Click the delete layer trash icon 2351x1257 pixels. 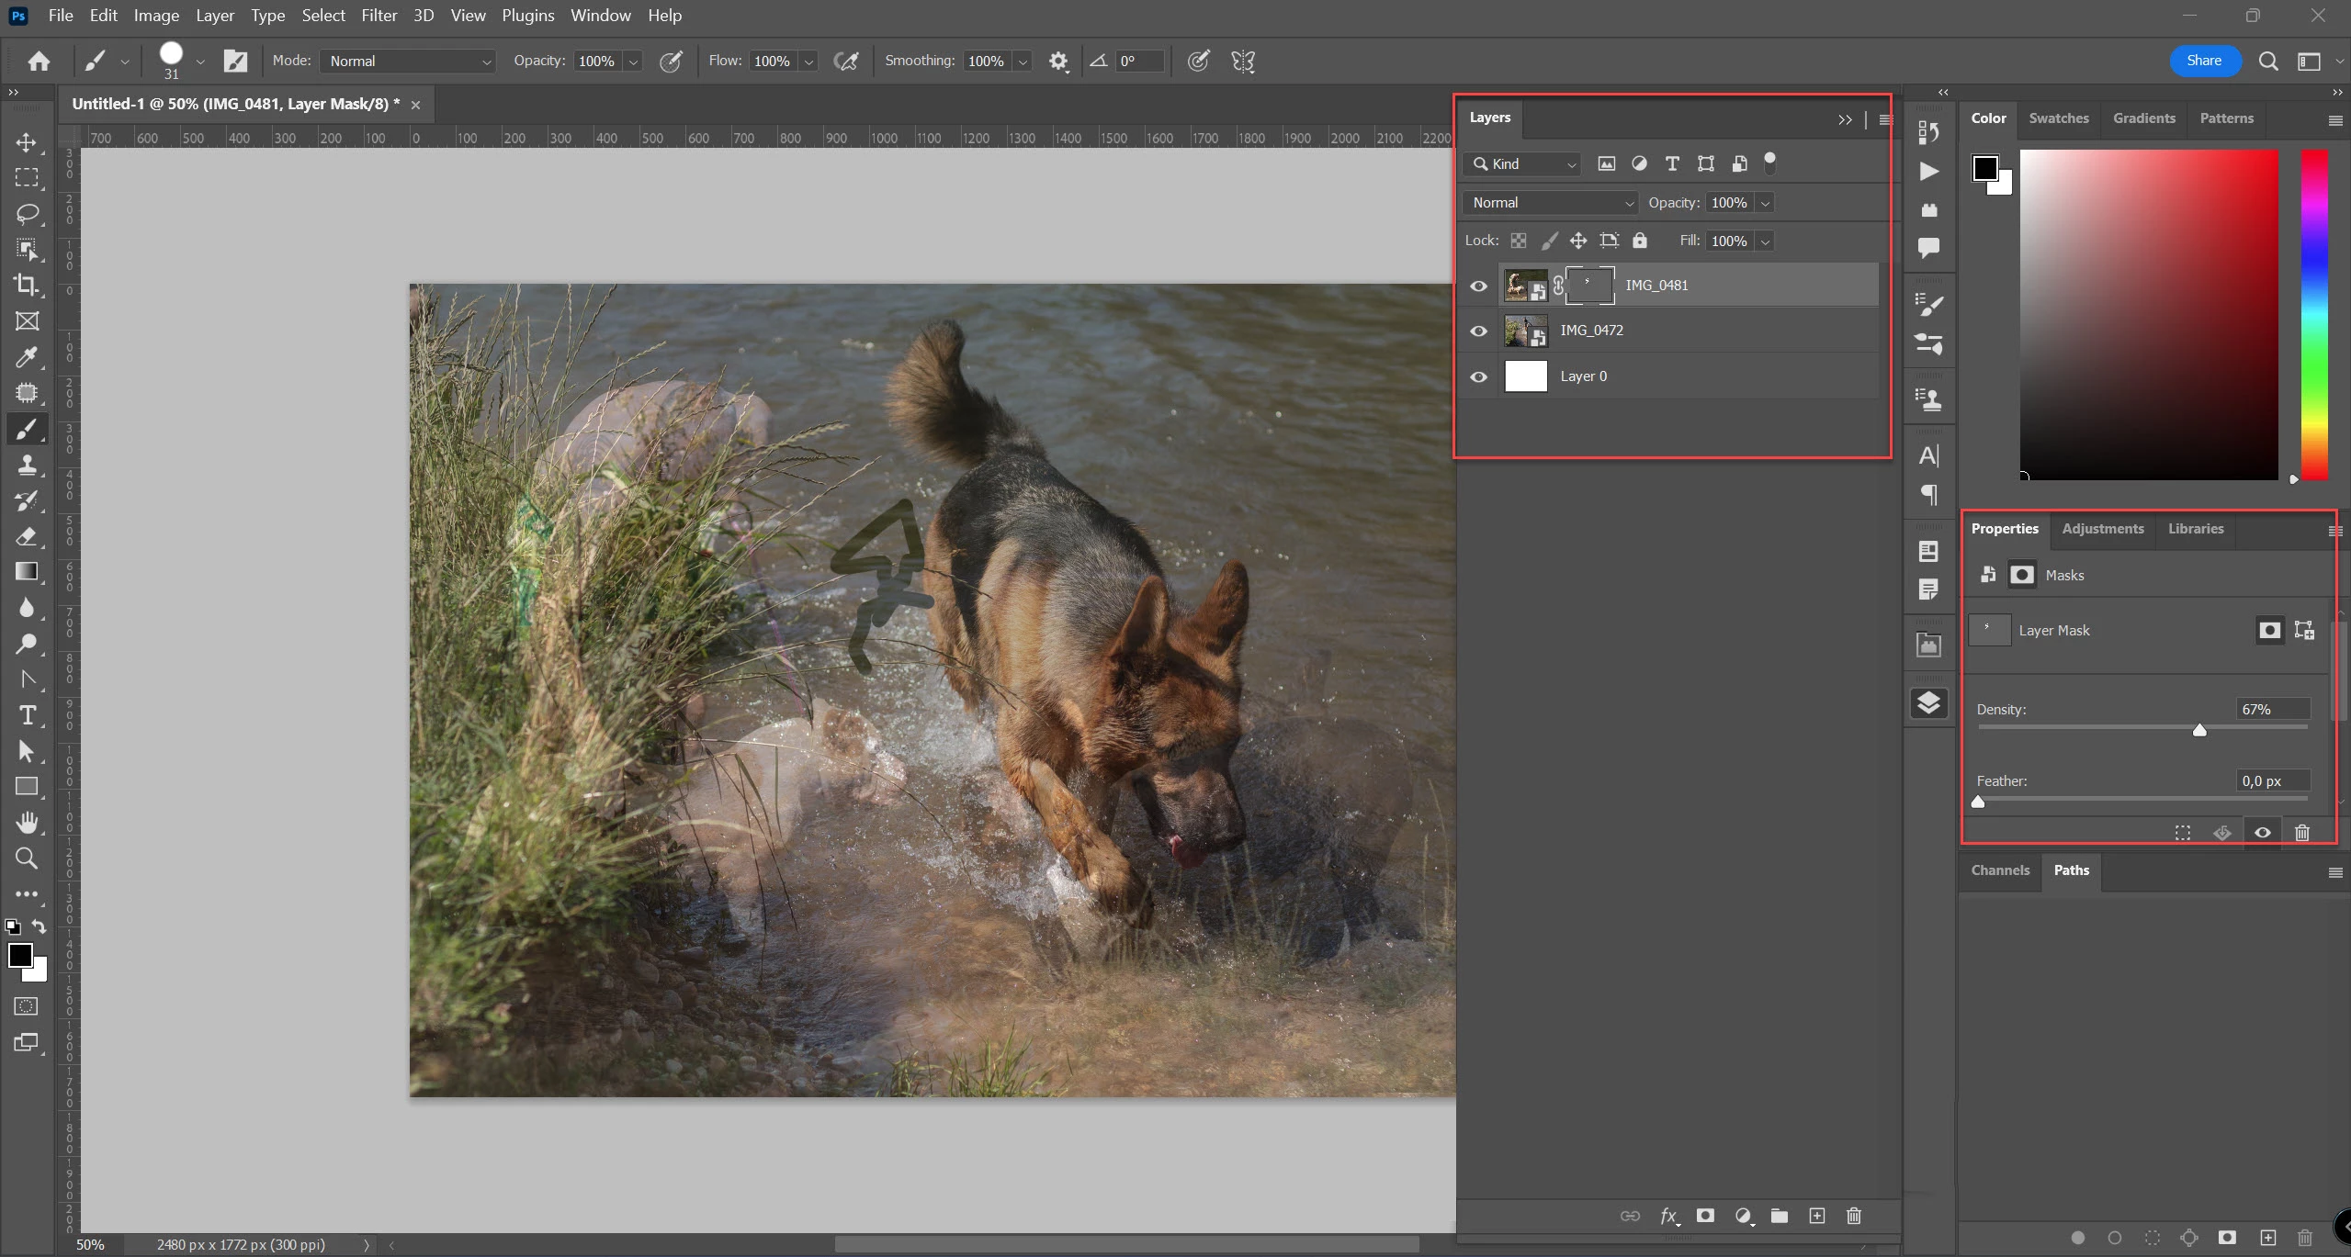(x=1853, y=1216)
